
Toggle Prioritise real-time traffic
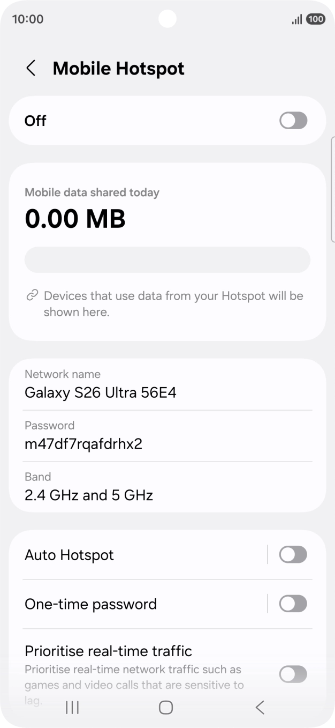coord(293,674)
